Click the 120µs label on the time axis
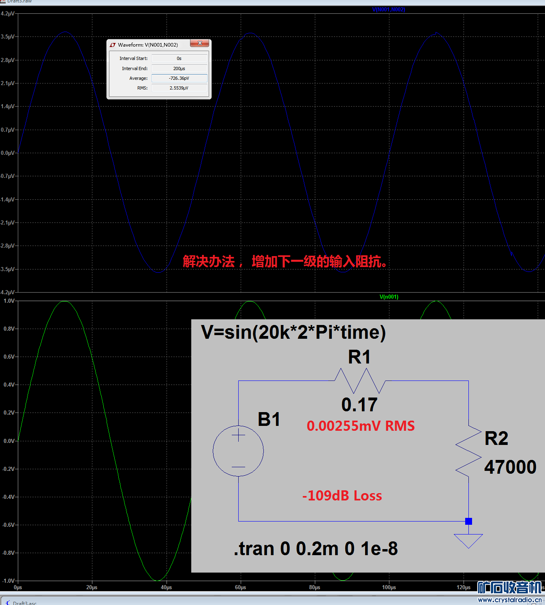 click(x=464, y=587)
